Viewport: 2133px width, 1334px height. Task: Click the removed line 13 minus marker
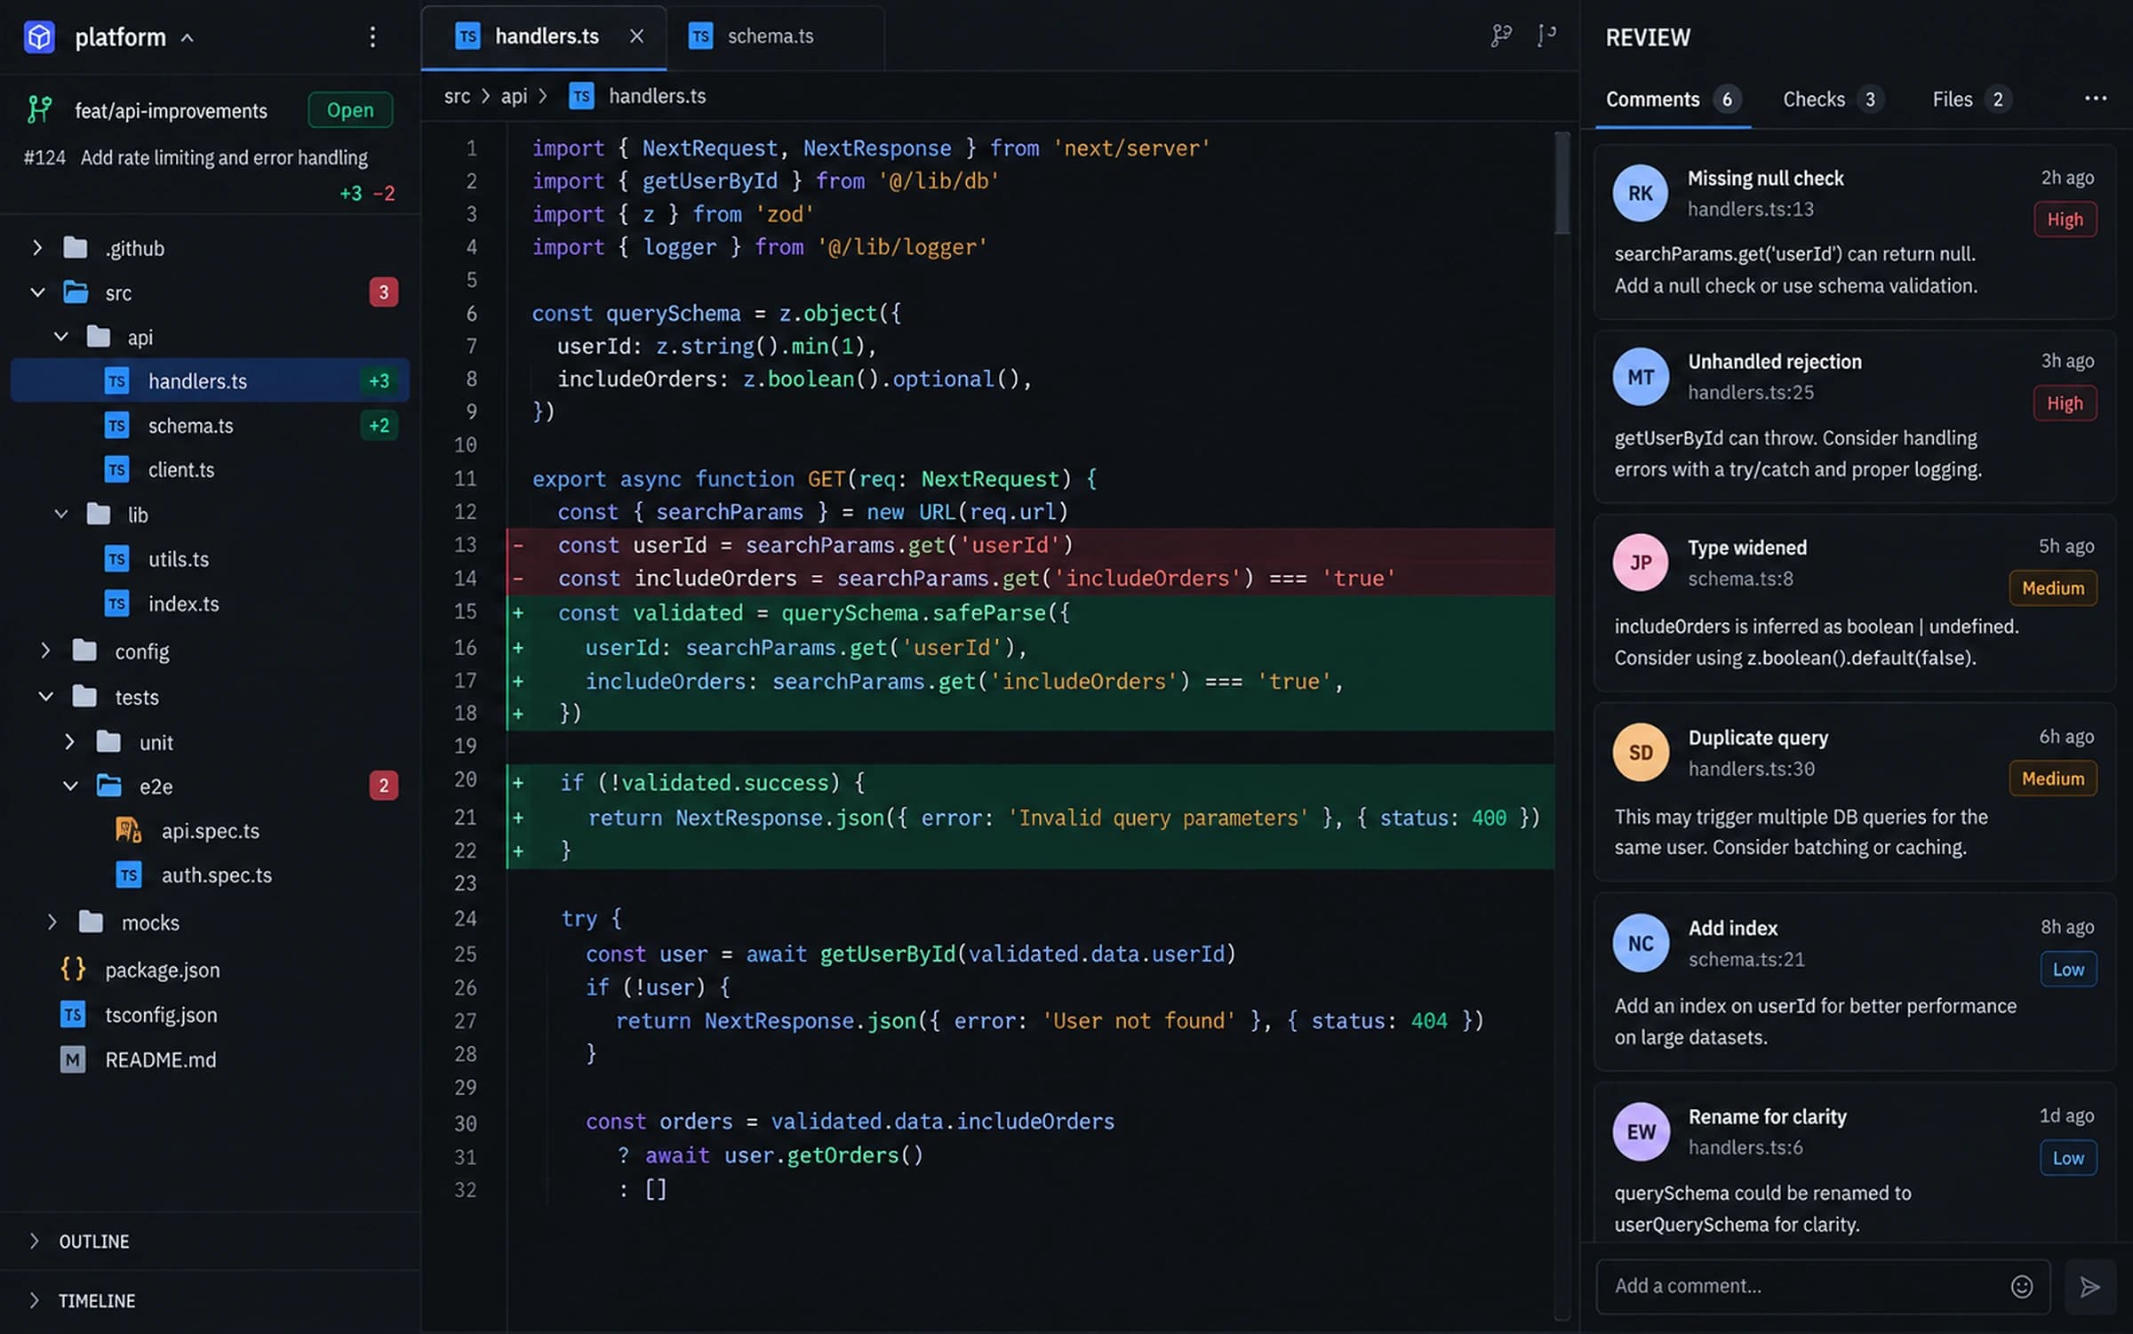(x=518, y=545)
